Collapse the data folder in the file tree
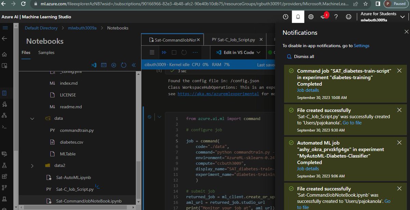 (32, 118)
